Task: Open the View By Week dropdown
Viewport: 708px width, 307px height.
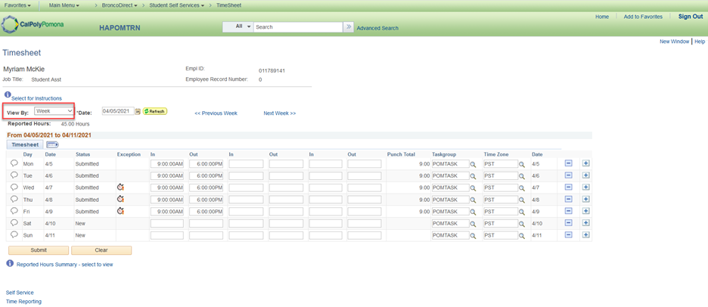Action: (x=54, y=110)
